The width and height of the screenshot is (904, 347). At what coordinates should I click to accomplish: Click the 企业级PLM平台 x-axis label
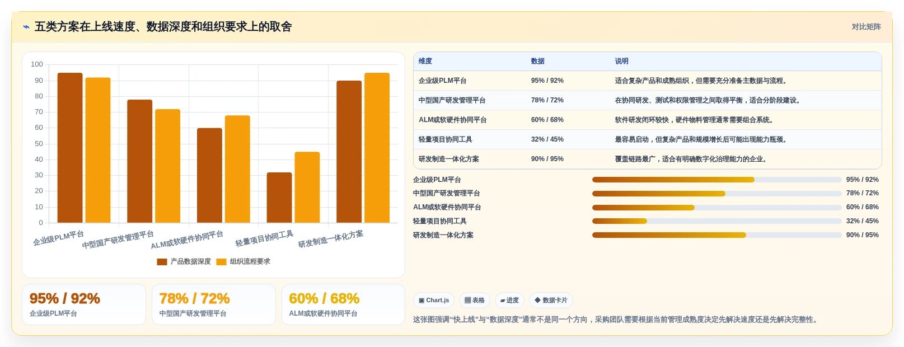58,238
